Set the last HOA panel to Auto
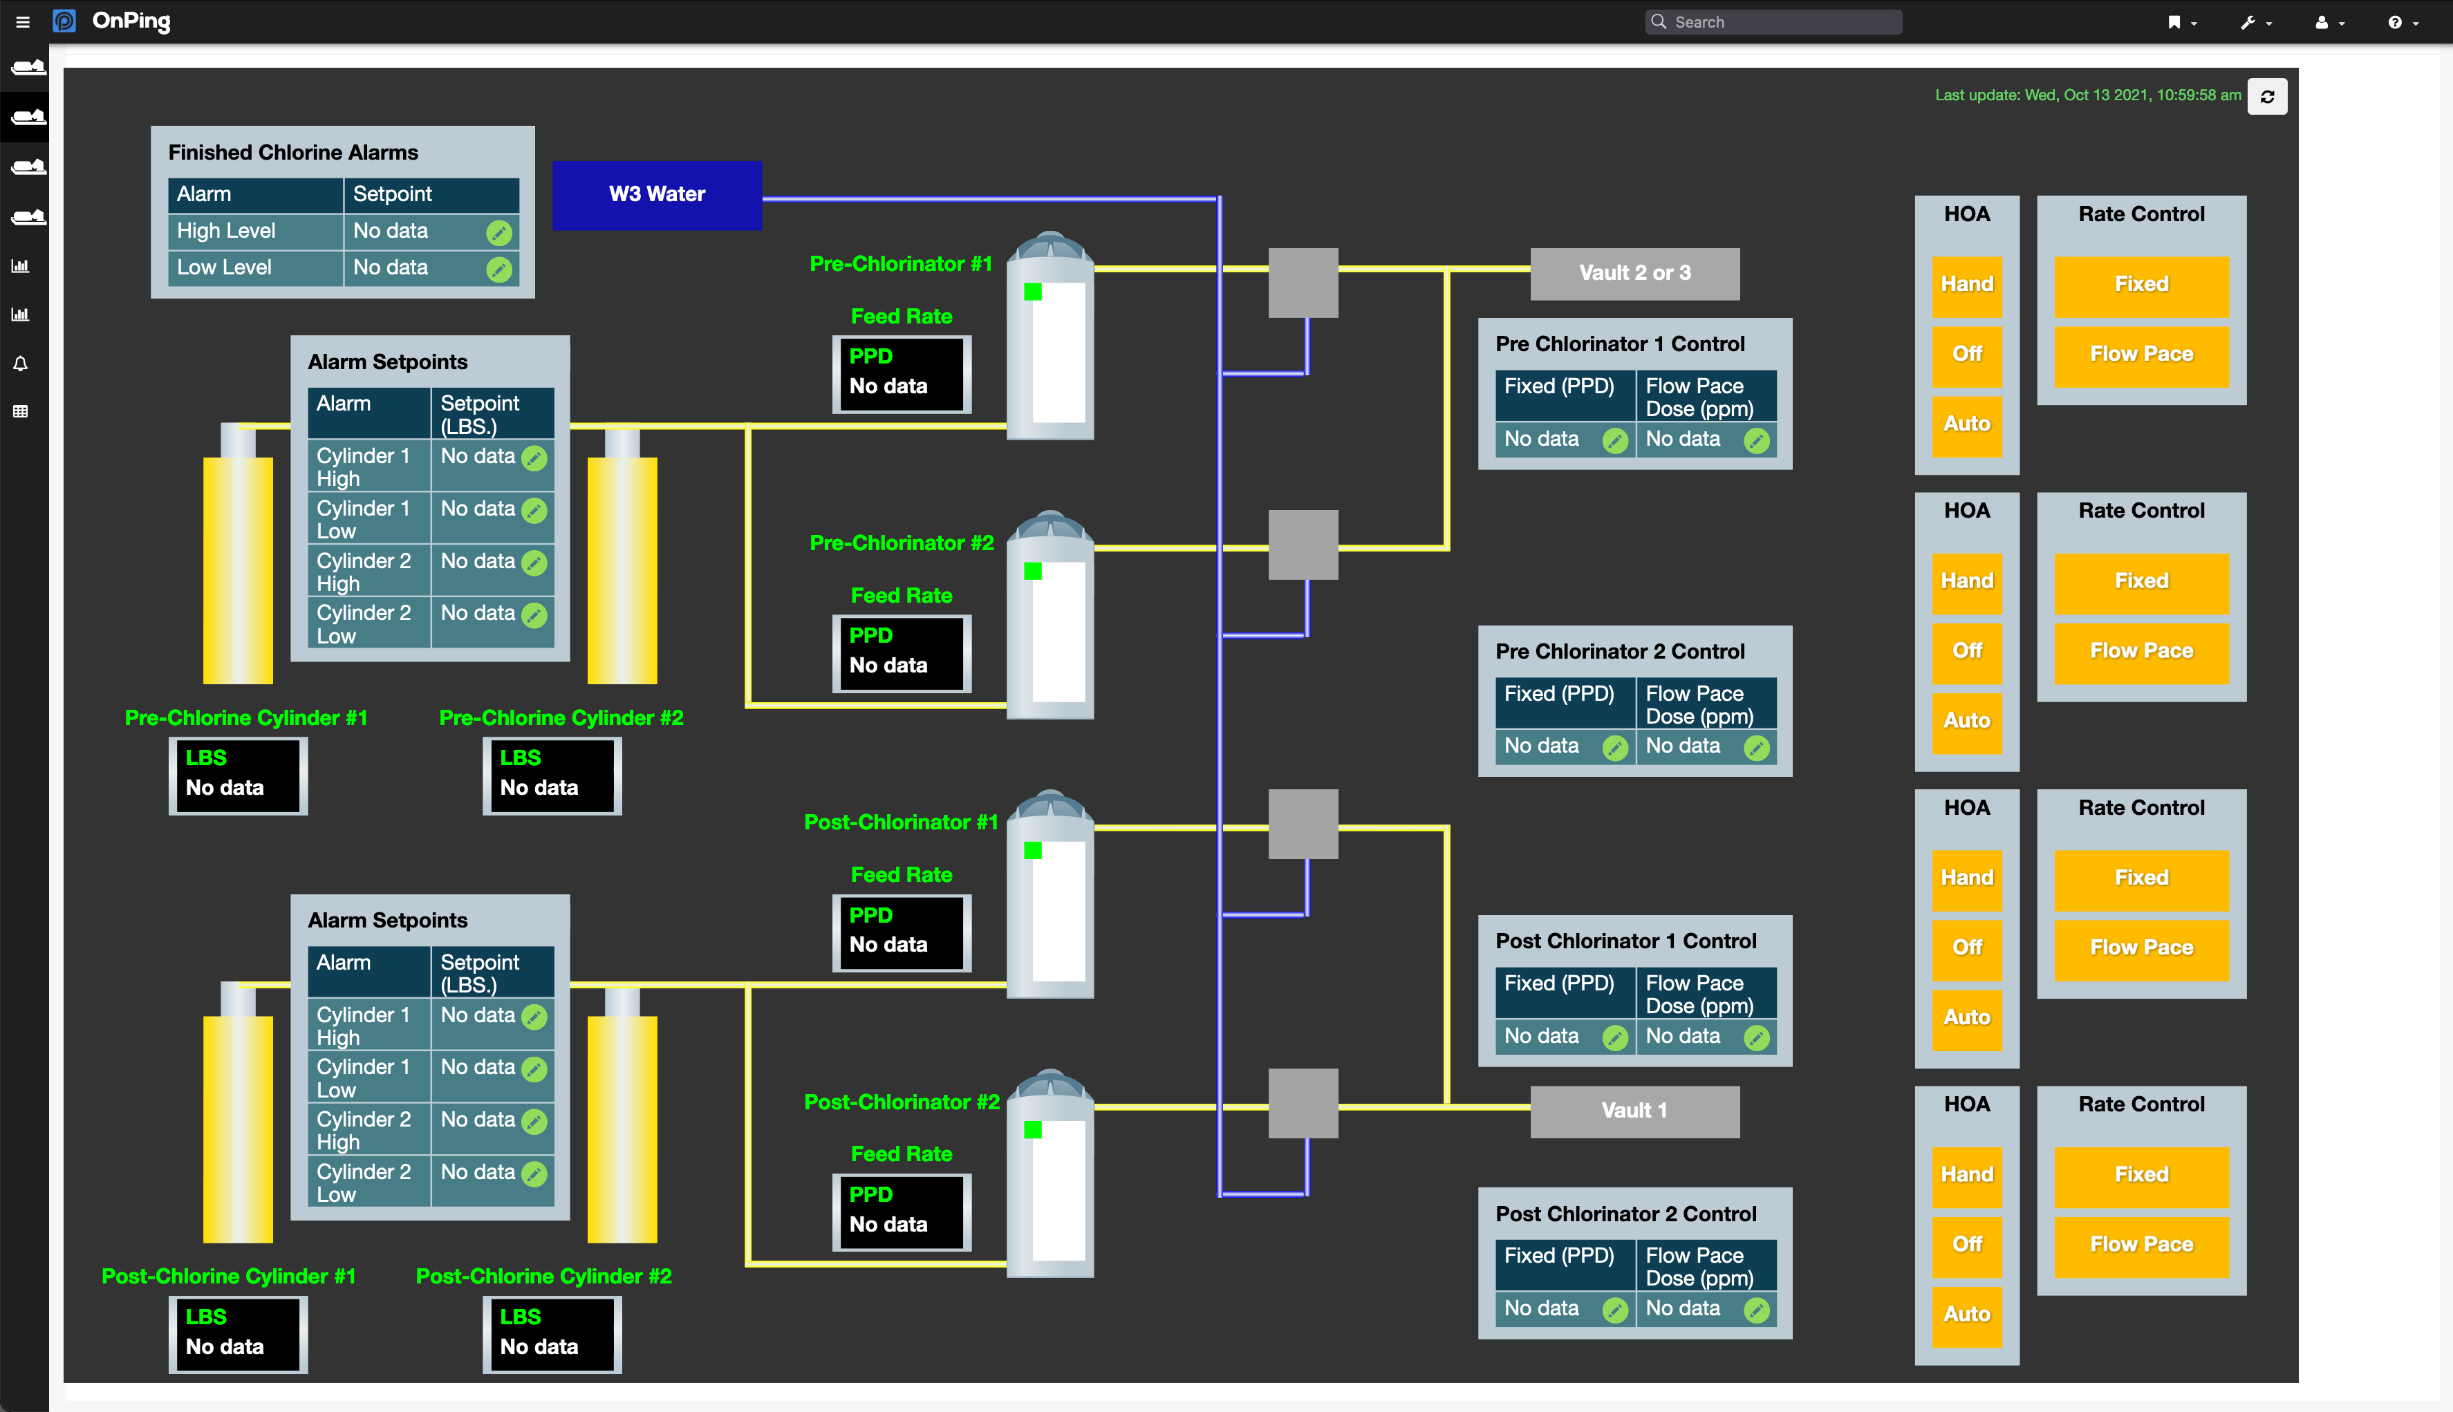 [x=1966, y=1314]
